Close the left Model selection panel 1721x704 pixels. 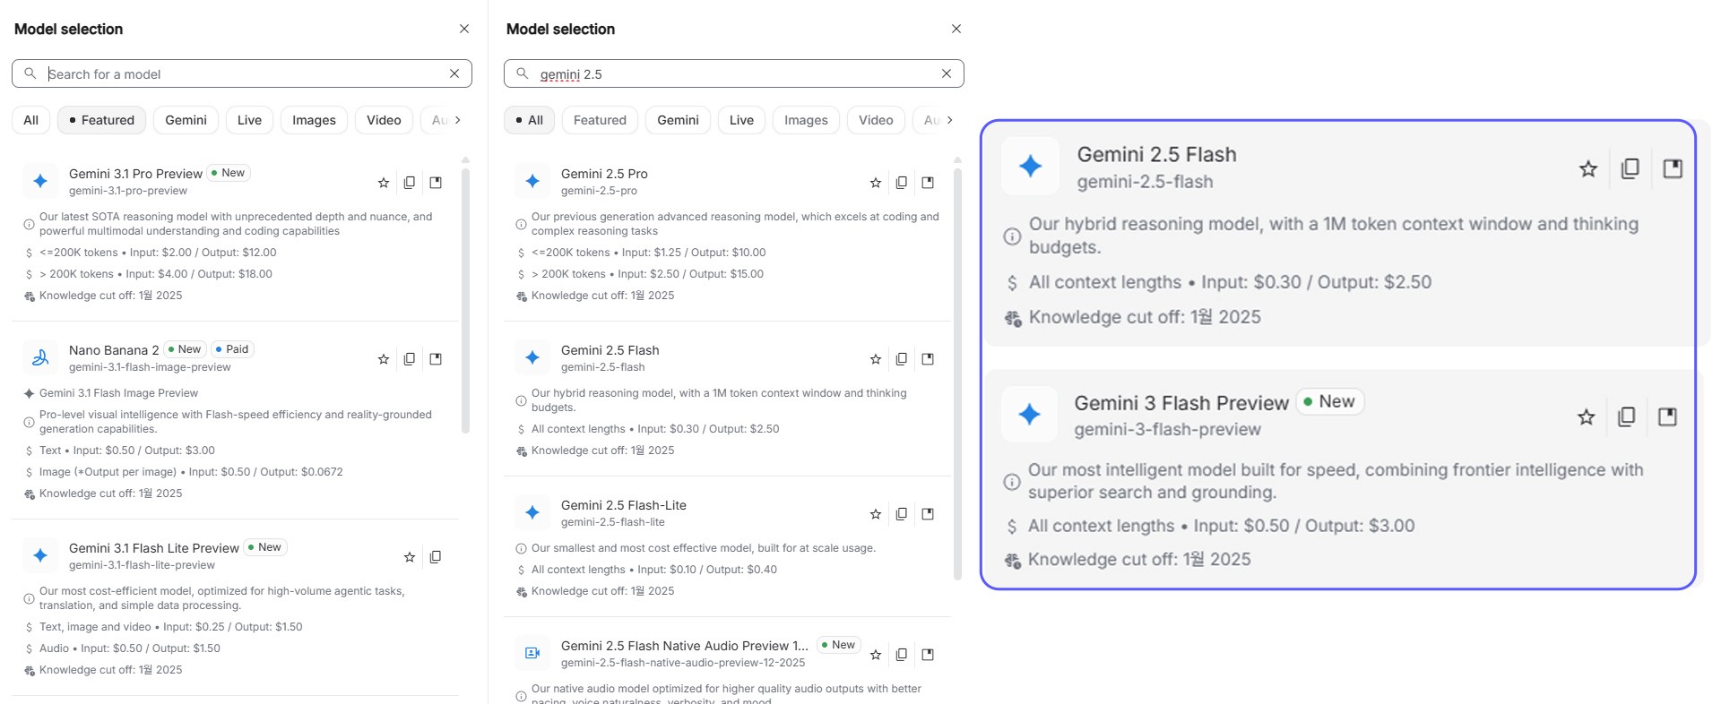pos(464,29)
